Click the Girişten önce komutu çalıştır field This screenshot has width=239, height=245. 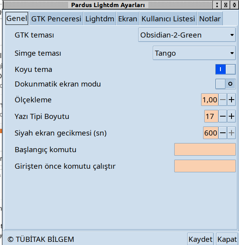tap(205, 166)
